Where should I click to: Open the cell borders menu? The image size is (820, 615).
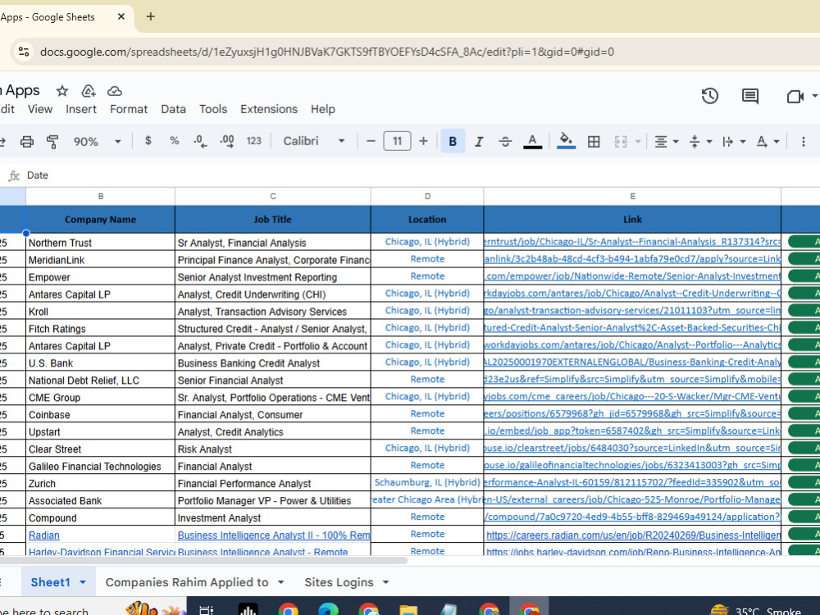(594, 141)
